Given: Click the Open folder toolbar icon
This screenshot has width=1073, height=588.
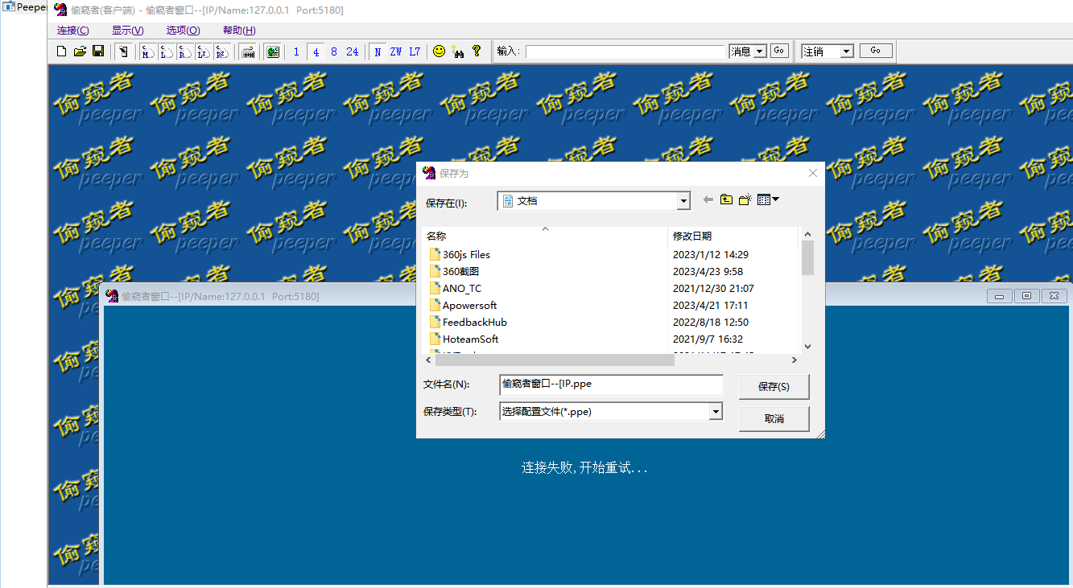Looking at the screenshot, I should click(x=80, y=51).
